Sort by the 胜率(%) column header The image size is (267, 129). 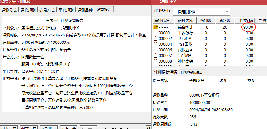pyautogui.click(x=246, y=21)
